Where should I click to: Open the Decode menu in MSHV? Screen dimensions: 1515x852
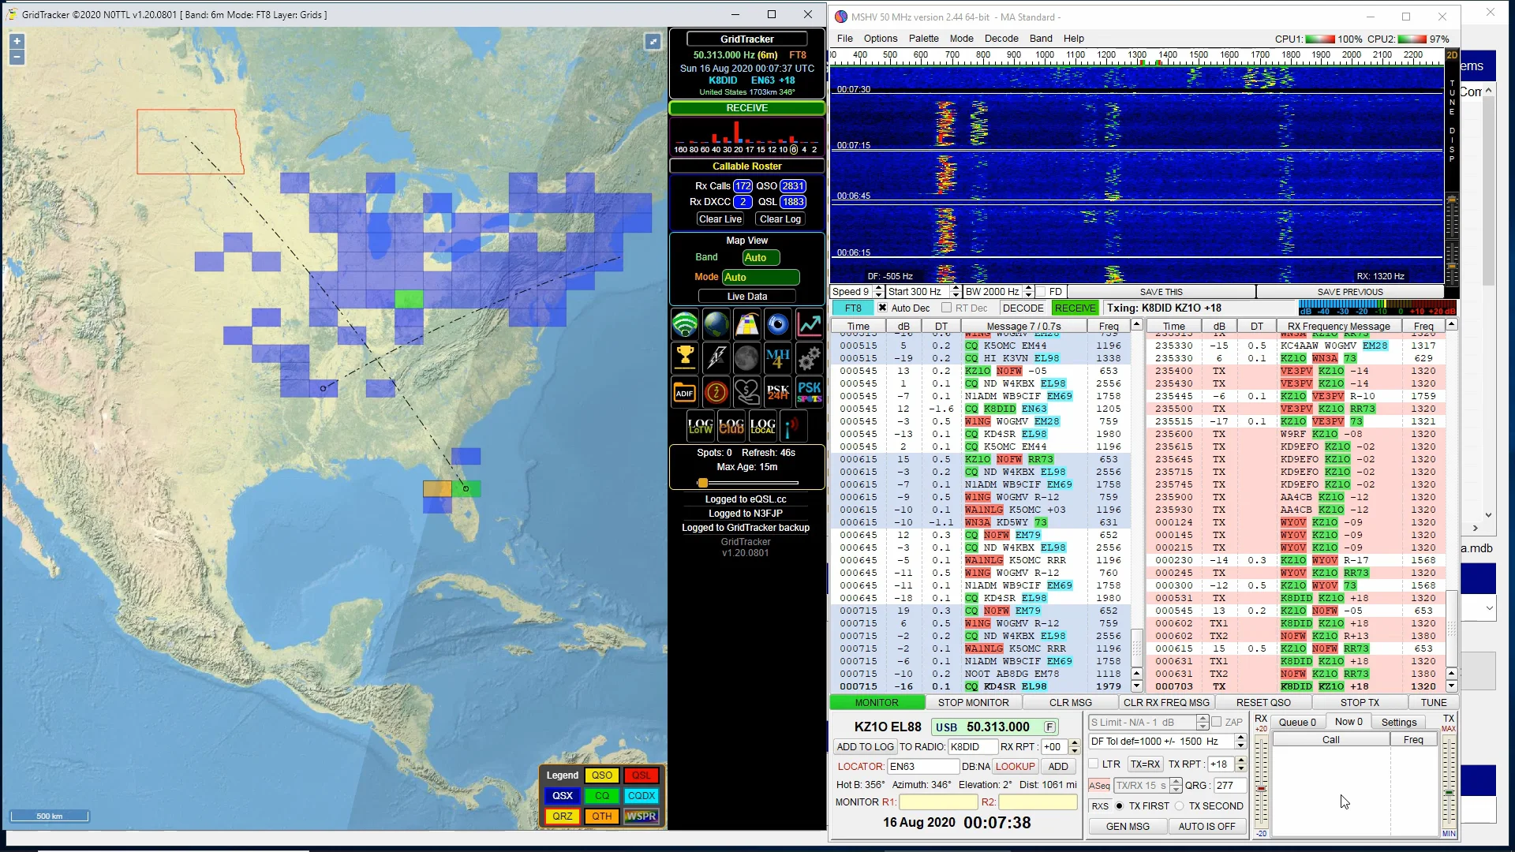click(1001, 39)
